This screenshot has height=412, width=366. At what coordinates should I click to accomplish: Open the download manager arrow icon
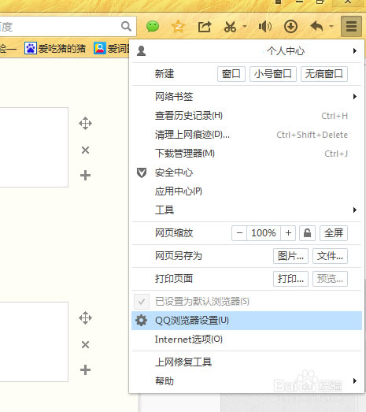point(290,27)
